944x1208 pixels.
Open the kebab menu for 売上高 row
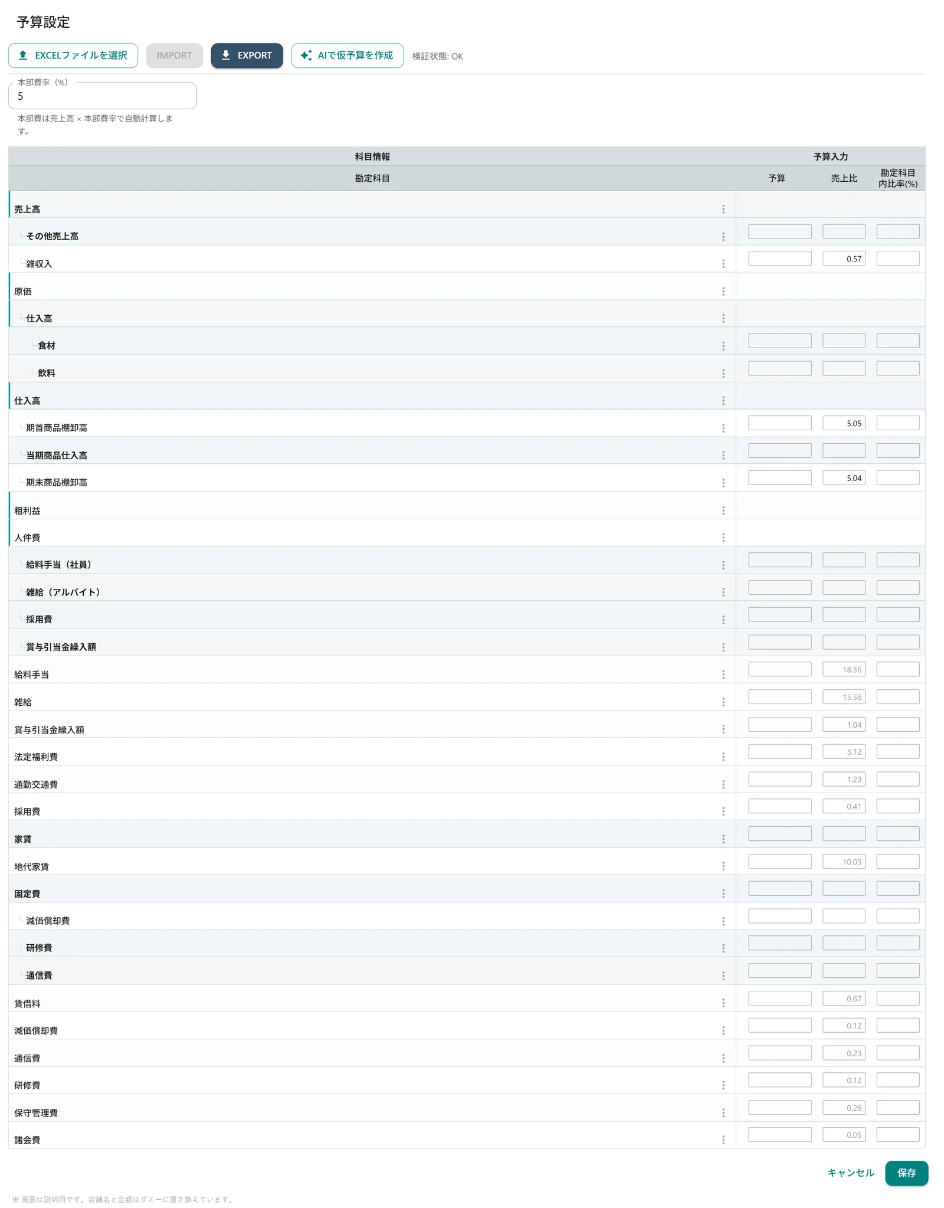(723, 209)
